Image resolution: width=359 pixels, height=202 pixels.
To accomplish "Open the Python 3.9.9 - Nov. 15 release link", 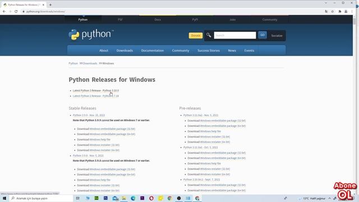I will (89, 115).
